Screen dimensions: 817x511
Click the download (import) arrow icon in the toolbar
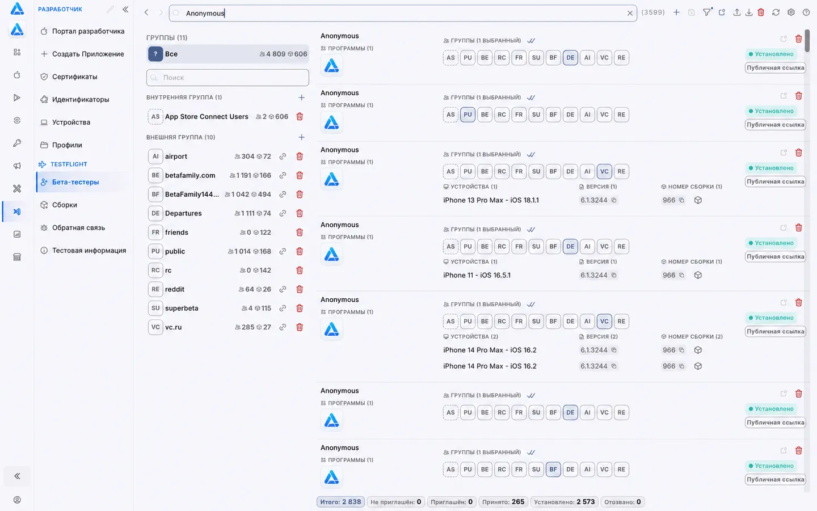coord(749,12)
